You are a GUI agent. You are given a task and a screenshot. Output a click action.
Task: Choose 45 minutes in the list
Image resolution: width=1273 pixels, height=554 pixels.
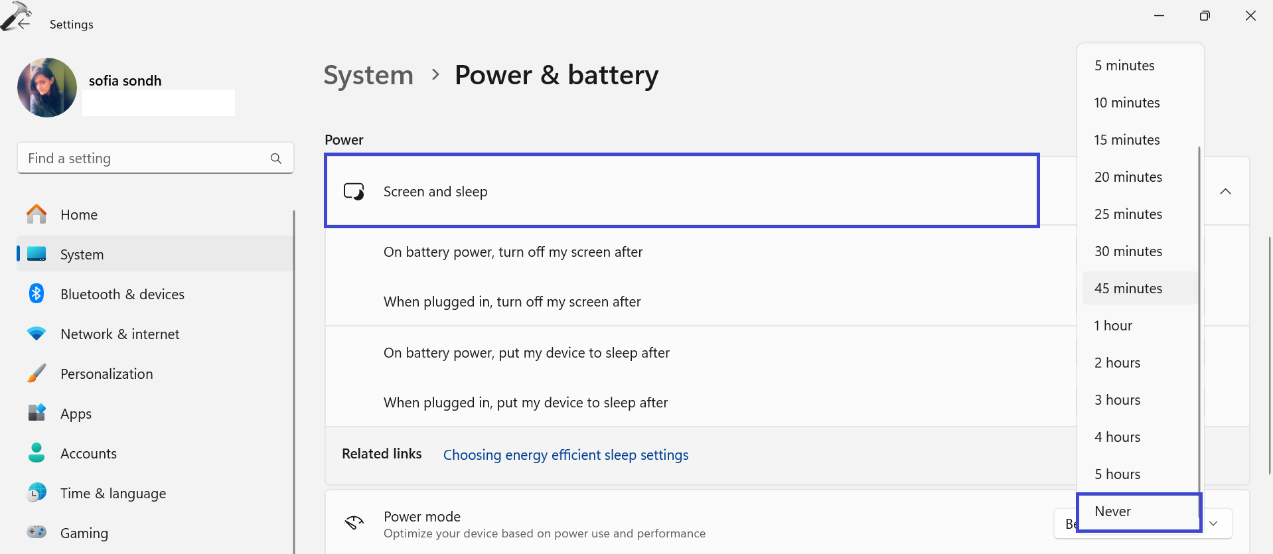pos(1138,289)
